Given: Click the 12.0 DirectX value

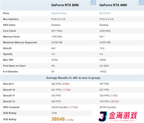Looking at the screenshot, I should click(x=102, y=48).
